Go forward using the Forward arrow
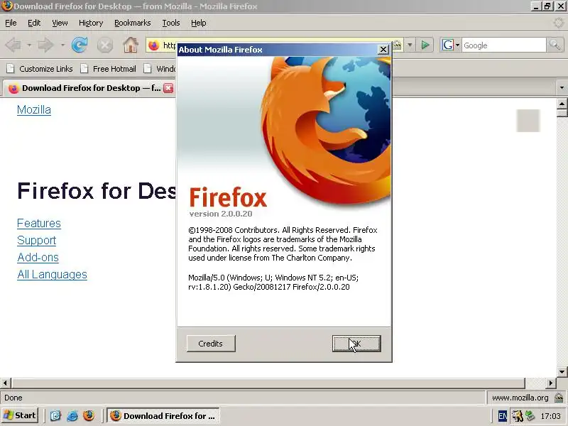This screenshot has width=568, height=426. click(x=45, y=45)
